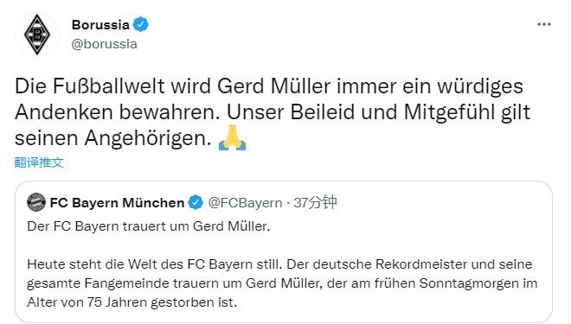Click the quoted line beginning 'gesamte Fangemeinde'
The image size is (571, 324).
coord(282,283)
